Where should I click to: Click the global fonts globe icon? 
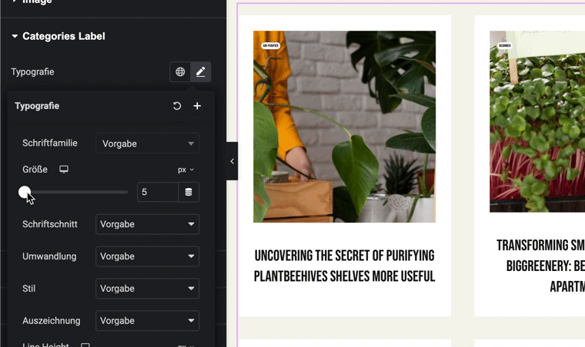(x=180, y=72)
